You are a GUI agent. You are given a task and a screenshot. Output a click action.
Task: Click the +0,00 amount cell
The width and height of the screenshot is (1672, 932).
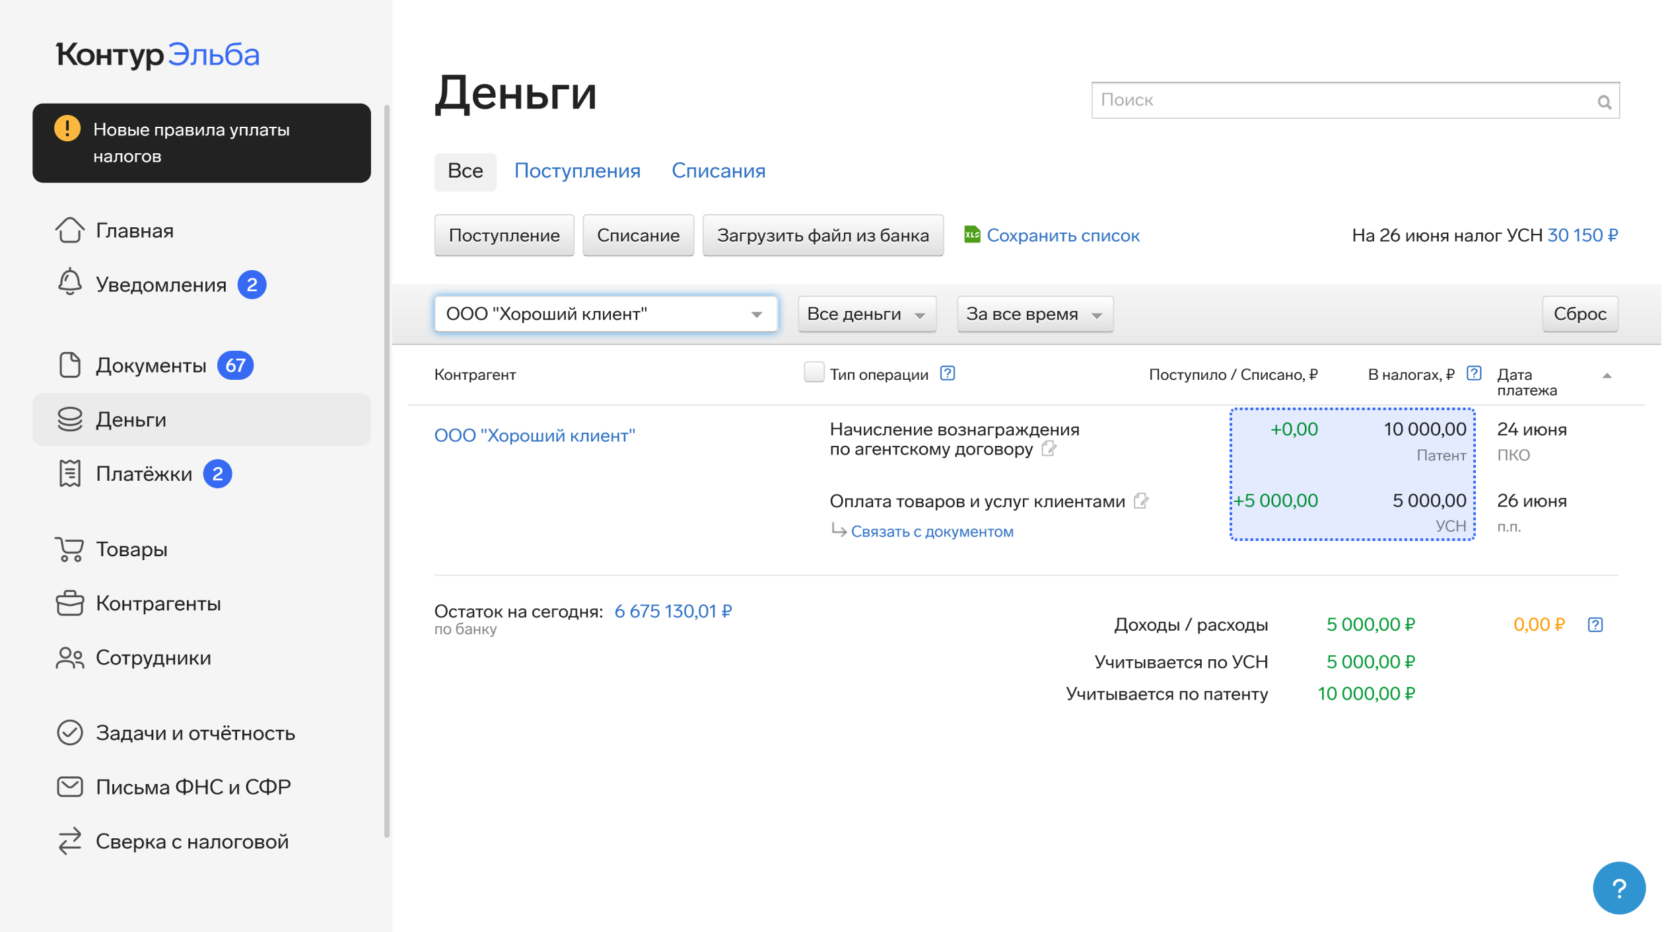[x=1294, y=429]
